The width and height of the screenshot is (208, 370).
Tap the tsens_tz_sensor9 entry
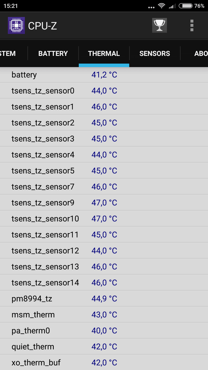104,203
